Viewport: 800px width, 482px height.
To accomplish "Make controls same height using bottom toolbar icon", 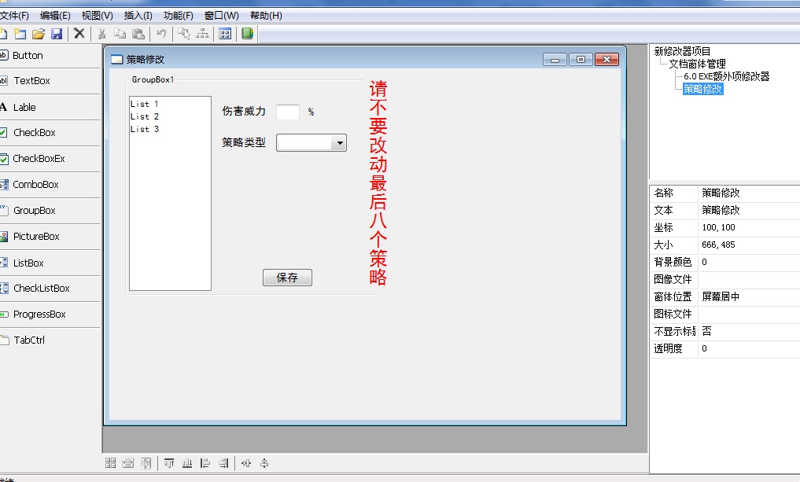I will 146,463.
